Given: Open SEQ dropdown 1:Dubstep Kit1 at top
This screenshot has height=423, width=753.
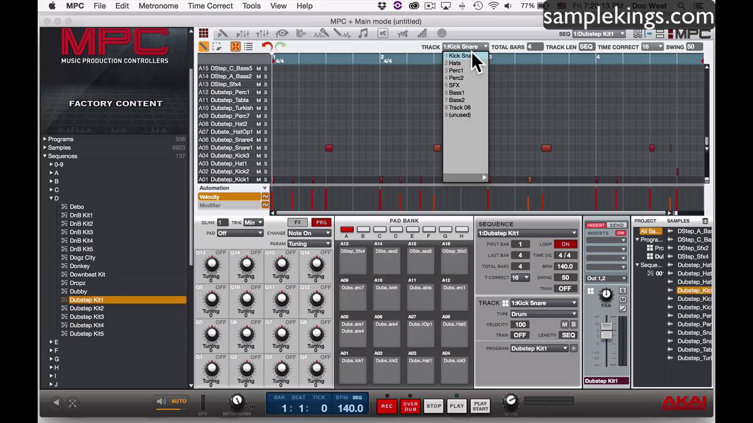Looking at the screenshot, I should click(x=598, y=34).
